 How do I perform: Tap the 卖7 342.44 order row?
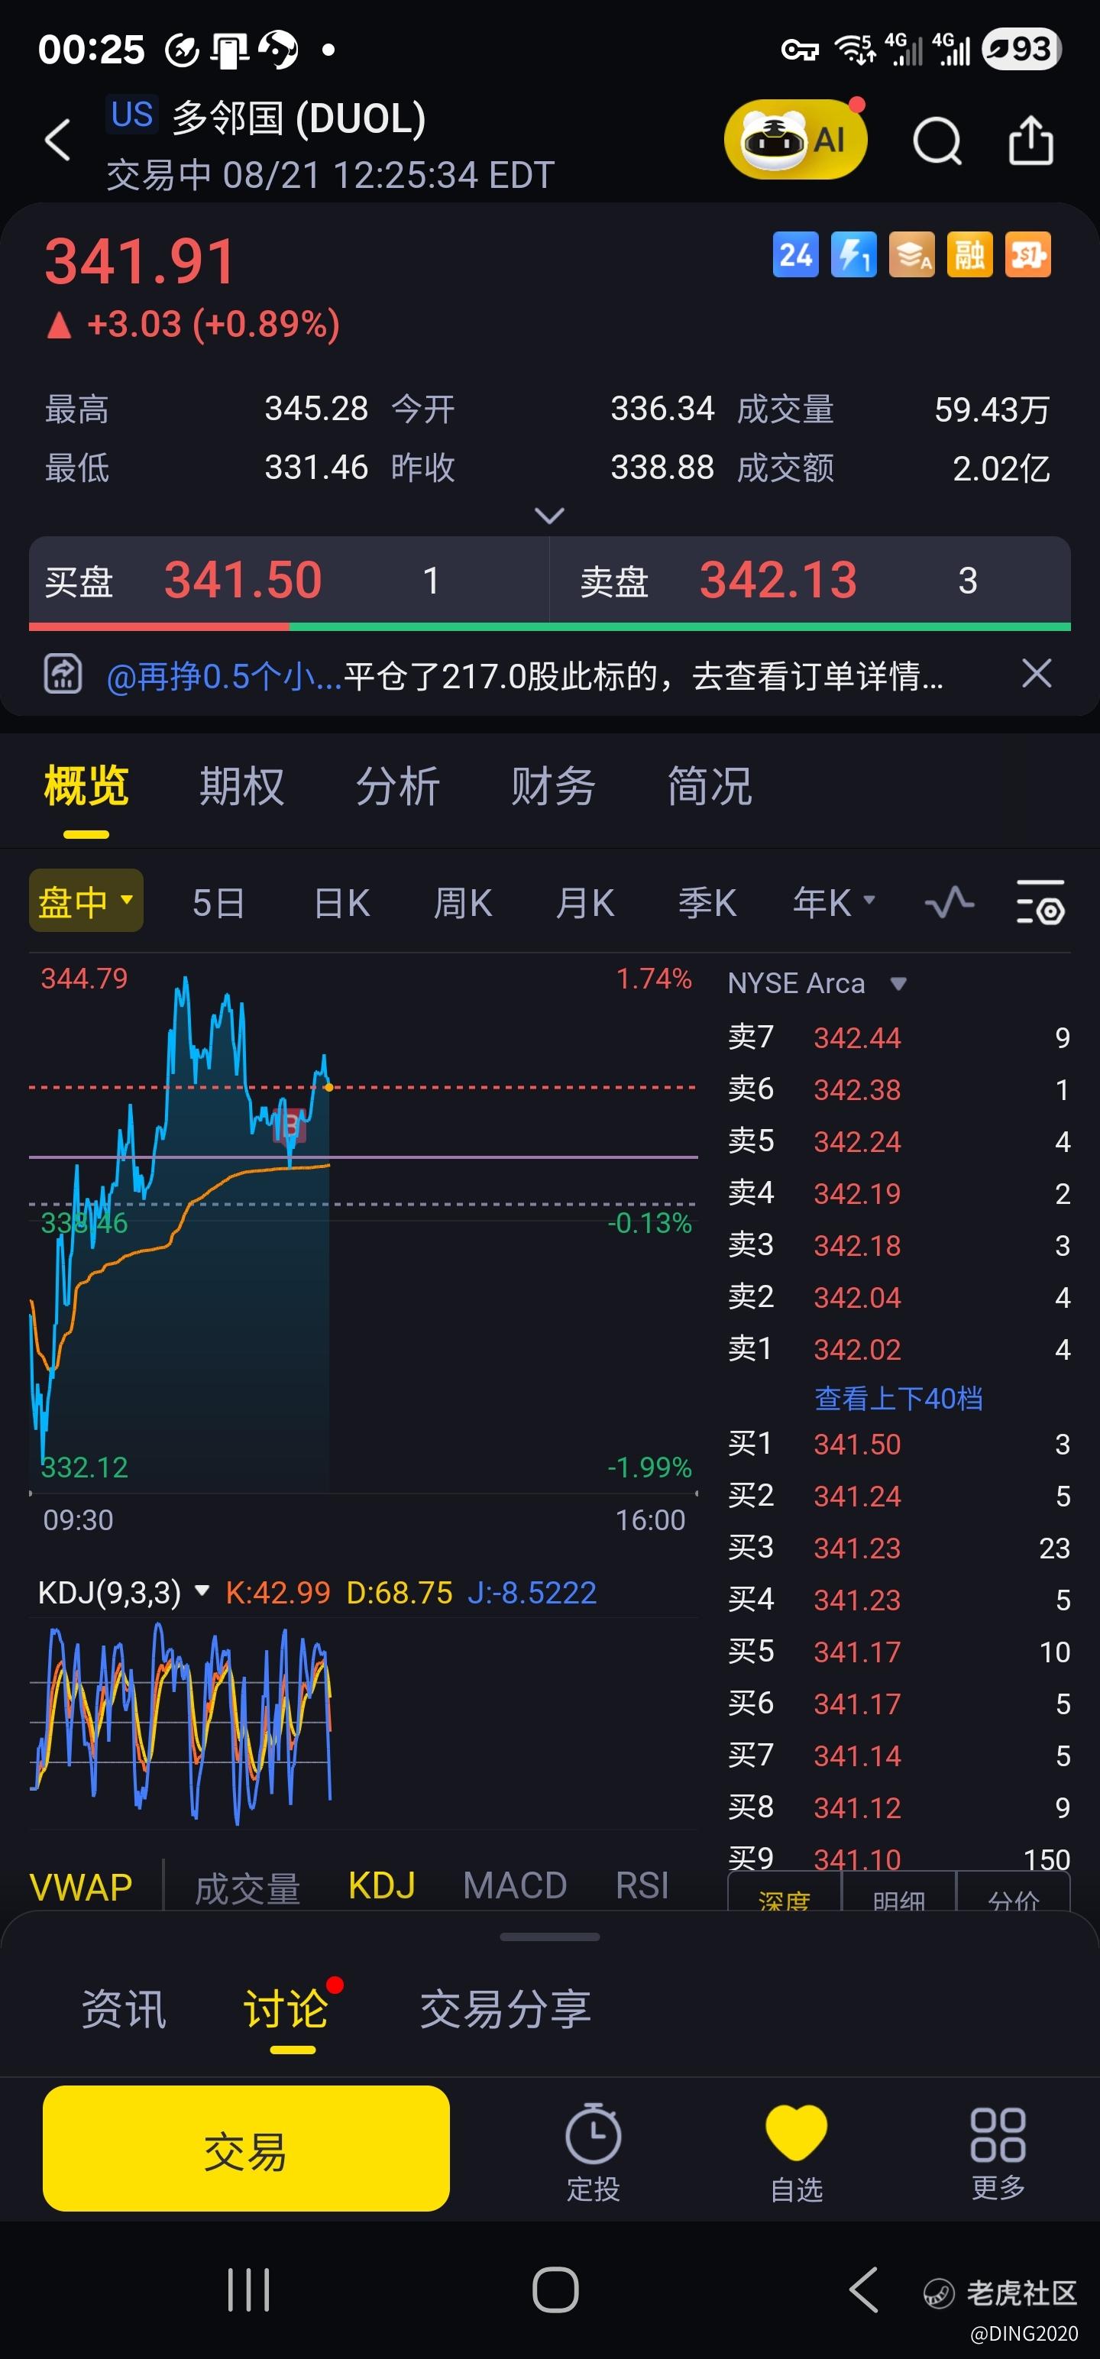pyautogui.click(x=898, y=1037)
